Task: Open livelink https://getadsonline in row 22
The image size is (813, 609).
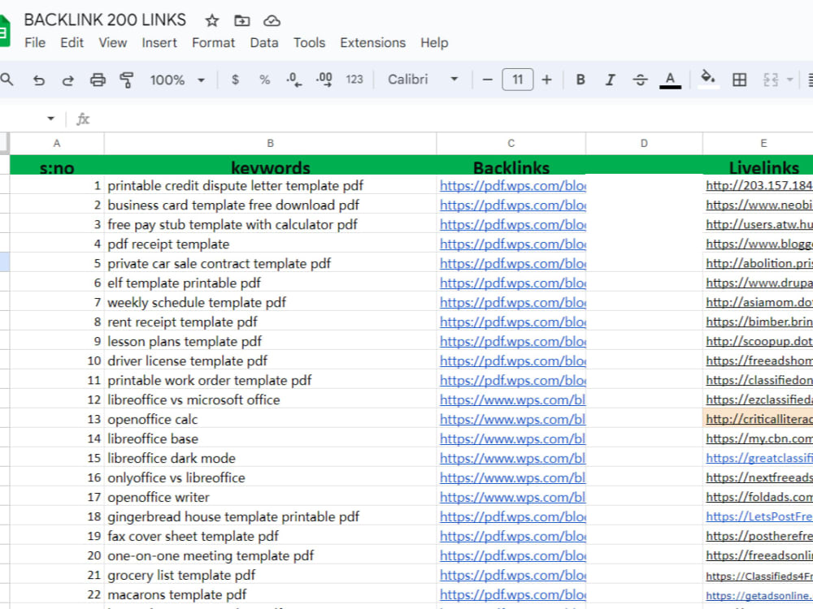Action: pyautogui.click(x=759, y=595)
